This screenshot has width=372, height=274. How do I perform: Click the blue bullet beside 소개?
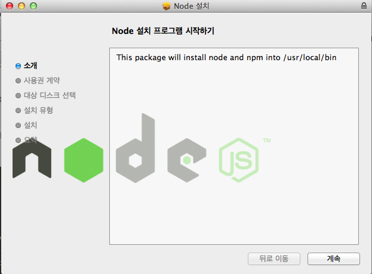click(x=18, y=66)
